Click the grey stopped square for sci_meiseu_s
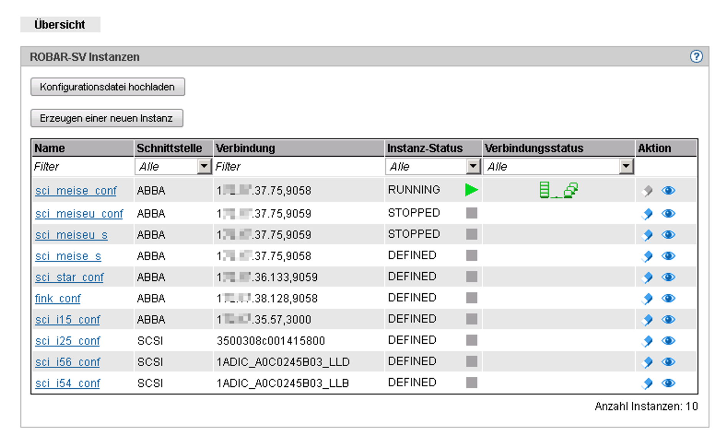 tap(471, 234)
